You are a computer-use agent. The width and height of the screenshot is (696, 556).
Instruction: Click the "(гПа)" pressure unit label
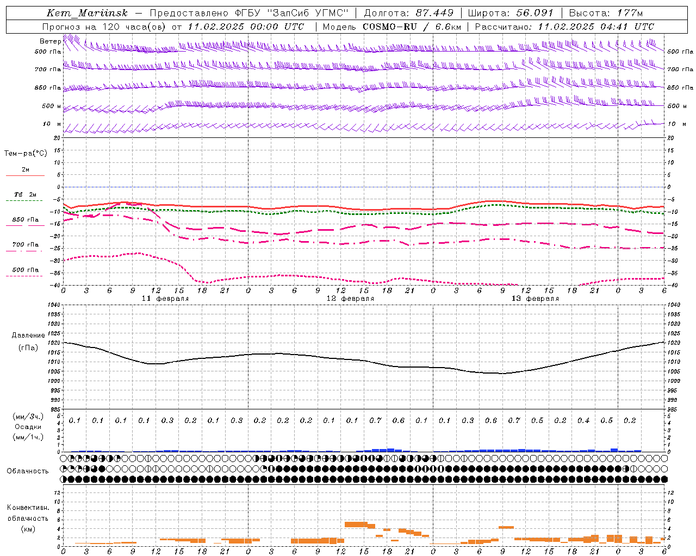pyautogui.click(x=28, y=348)
